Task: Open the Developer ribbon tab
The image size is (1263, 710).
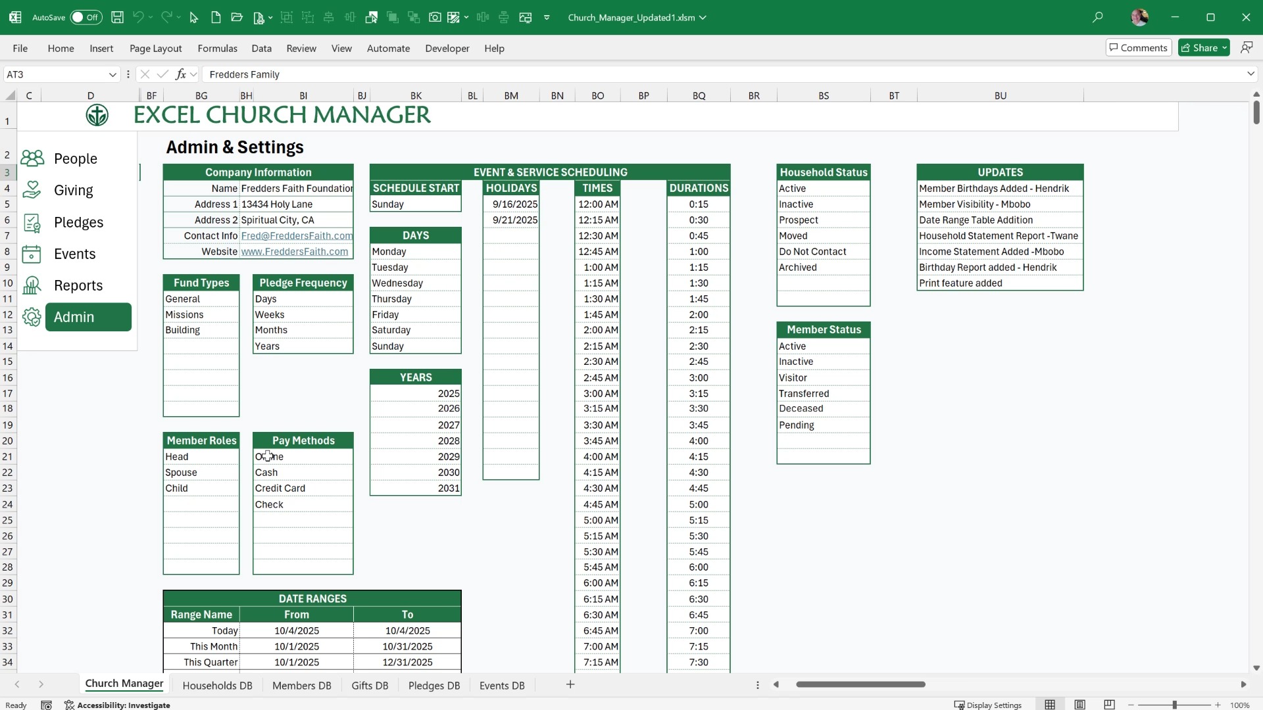Action: point(447,48)
